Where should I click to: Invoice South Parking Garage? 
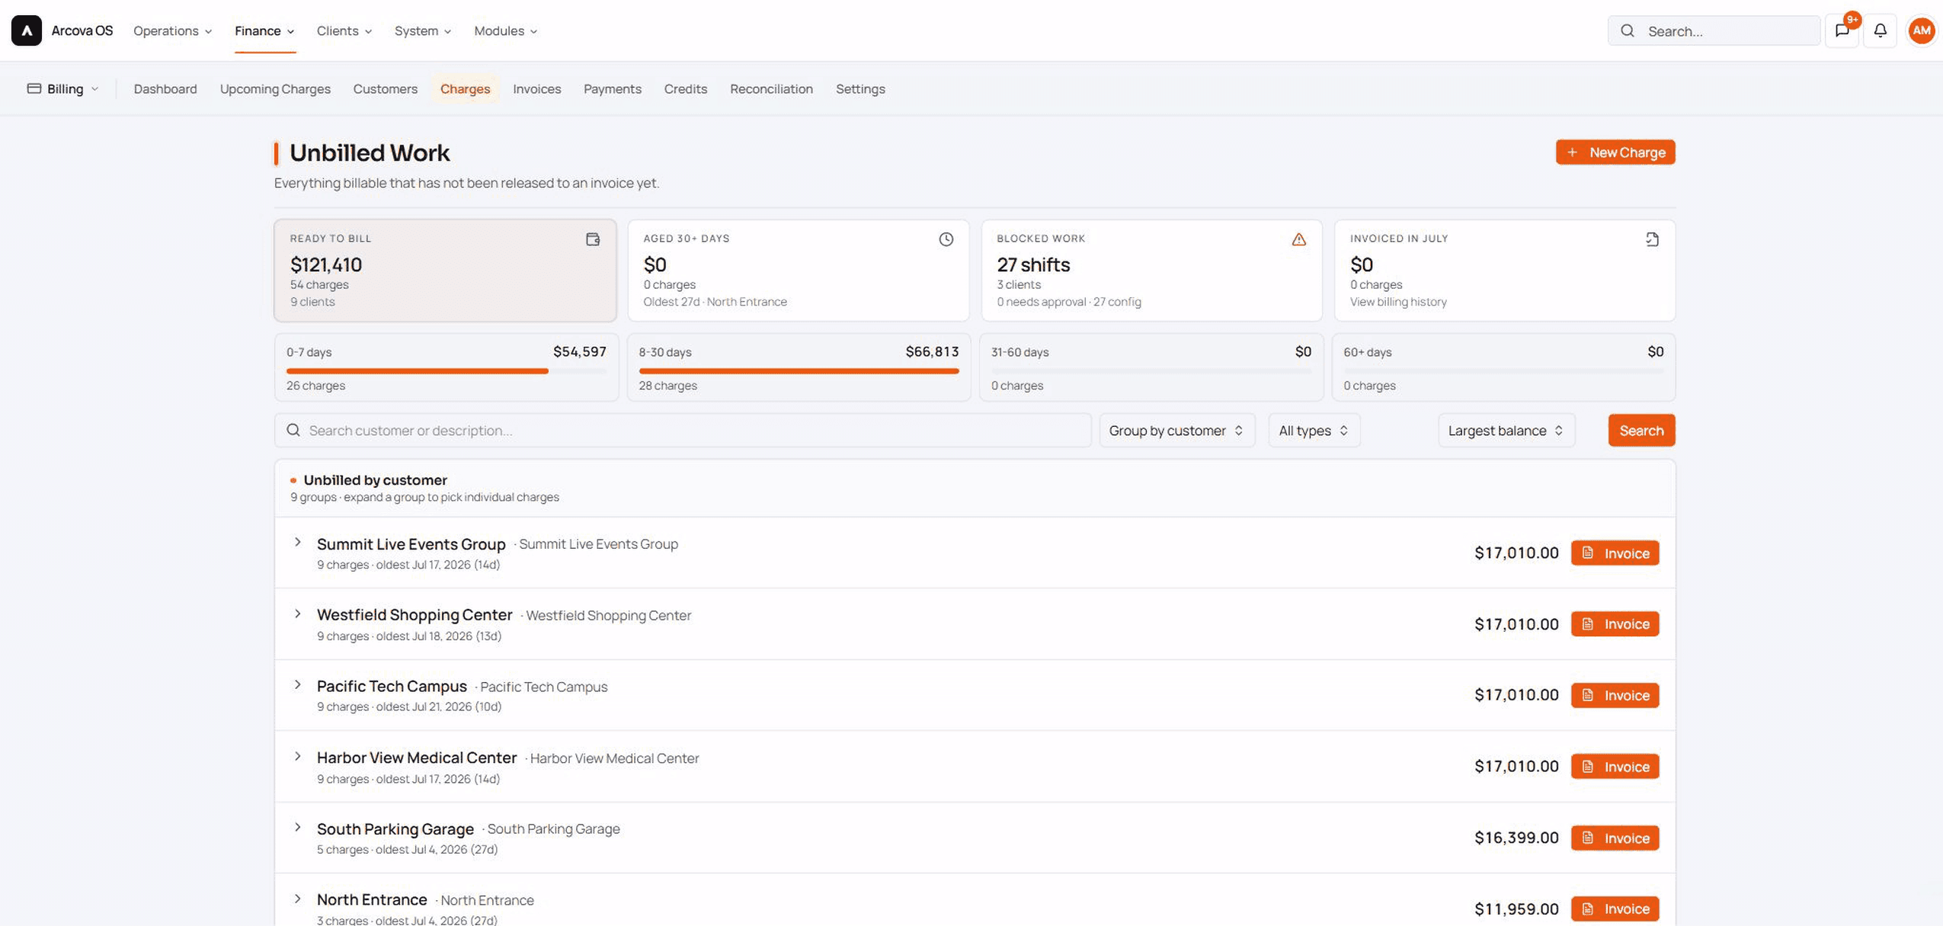(1615, 838)
